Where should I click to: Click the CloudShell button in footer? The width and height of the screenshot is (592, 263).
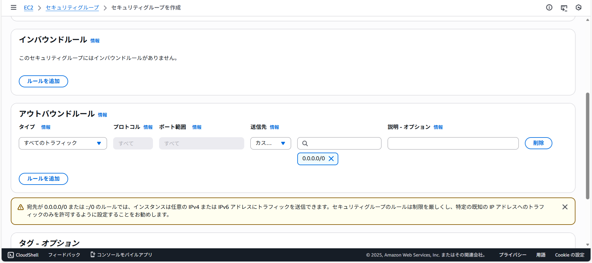point(23,255)
